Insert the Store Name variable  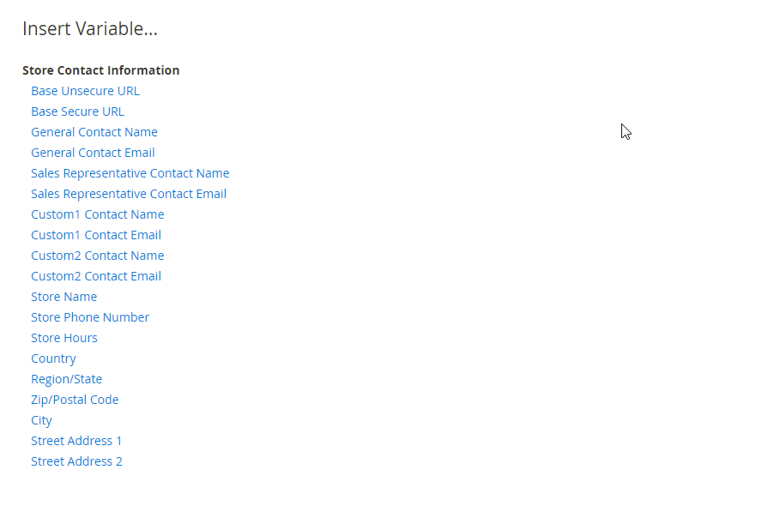coord(63,297)
